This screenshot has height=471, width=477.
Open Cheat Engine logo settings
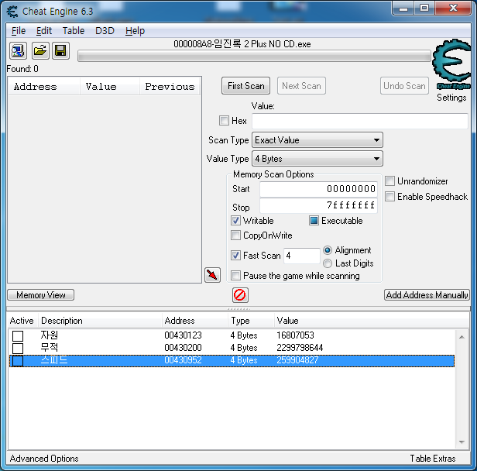point(451,65)
